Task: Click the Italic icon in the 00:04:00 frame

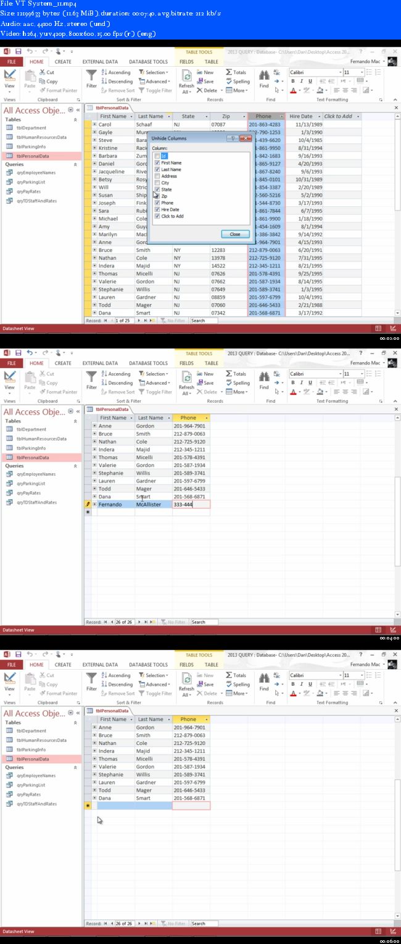Action: pos(302,382)
